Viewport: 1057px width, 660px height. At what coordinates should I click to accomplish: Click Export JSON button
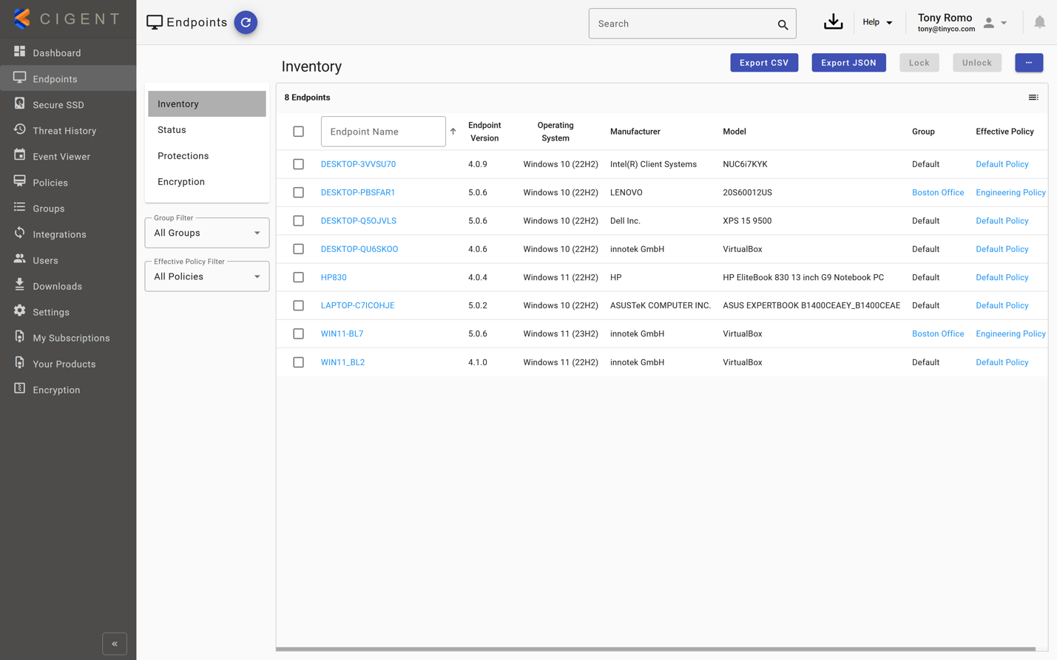coord(848,63)
